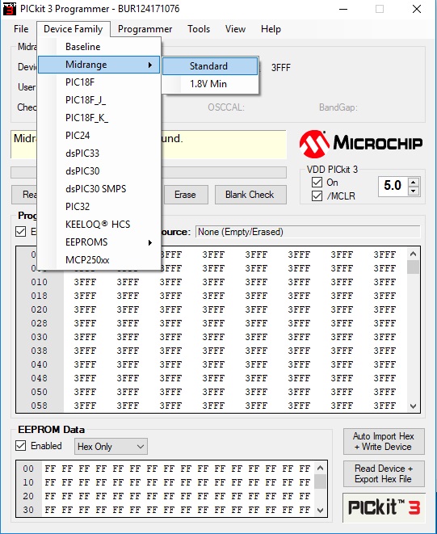Image resolution: width=437 pixels, height=534 pixels.
Task: Select dsPIC30 device family
Action: coord(99,171)
